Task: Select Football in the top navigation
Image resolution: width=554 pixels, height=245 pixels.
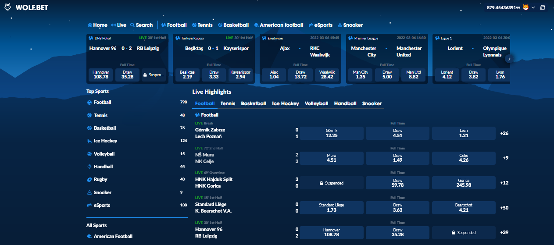Action: (174, 25)
